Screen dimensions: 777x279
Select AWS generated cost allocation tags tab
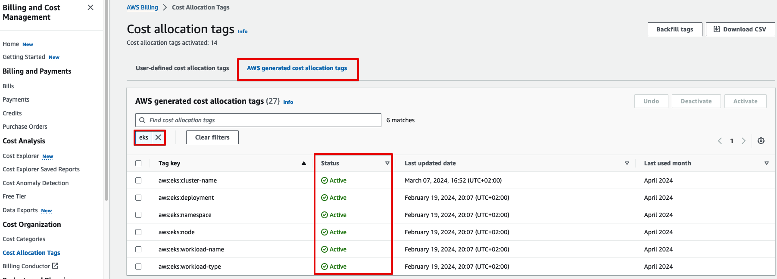pos(297,68)
